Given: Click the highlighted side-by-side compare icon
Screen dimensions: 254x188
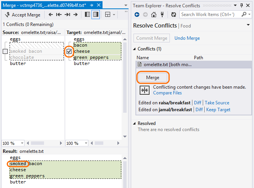Looking at the screenshot, I should click(96, 15).
